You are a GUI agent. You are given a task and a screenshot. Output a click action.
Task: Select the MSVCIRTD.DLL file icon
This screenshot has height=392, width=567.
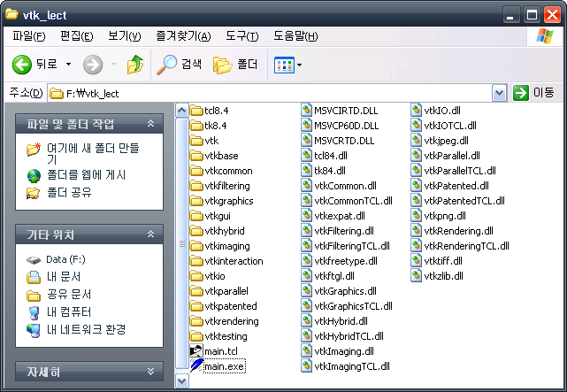306,110
